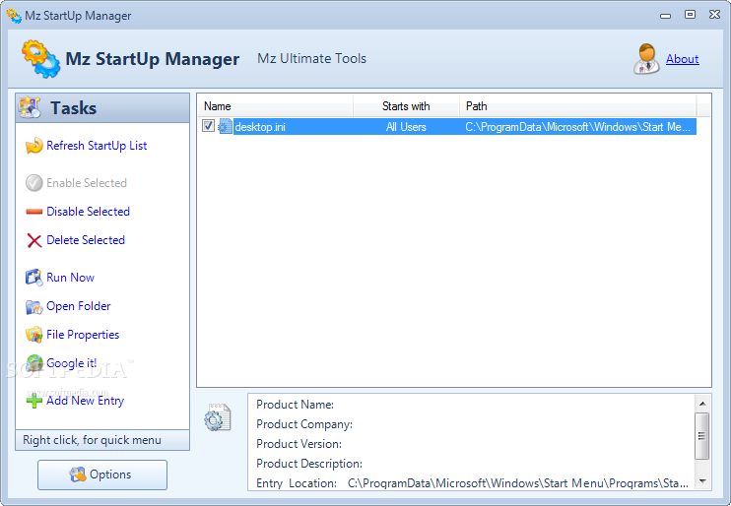The height and width of the screenshot is (506, 731).
Task: Click the Product Name label
Action: tap(295, 405)
